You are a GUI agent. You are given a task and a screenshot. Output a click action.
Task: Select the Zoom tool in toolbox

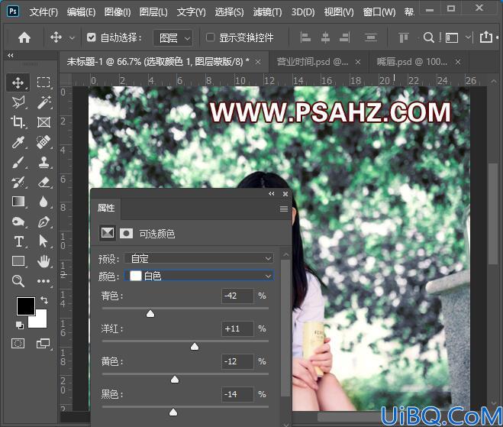coord(18,281)
